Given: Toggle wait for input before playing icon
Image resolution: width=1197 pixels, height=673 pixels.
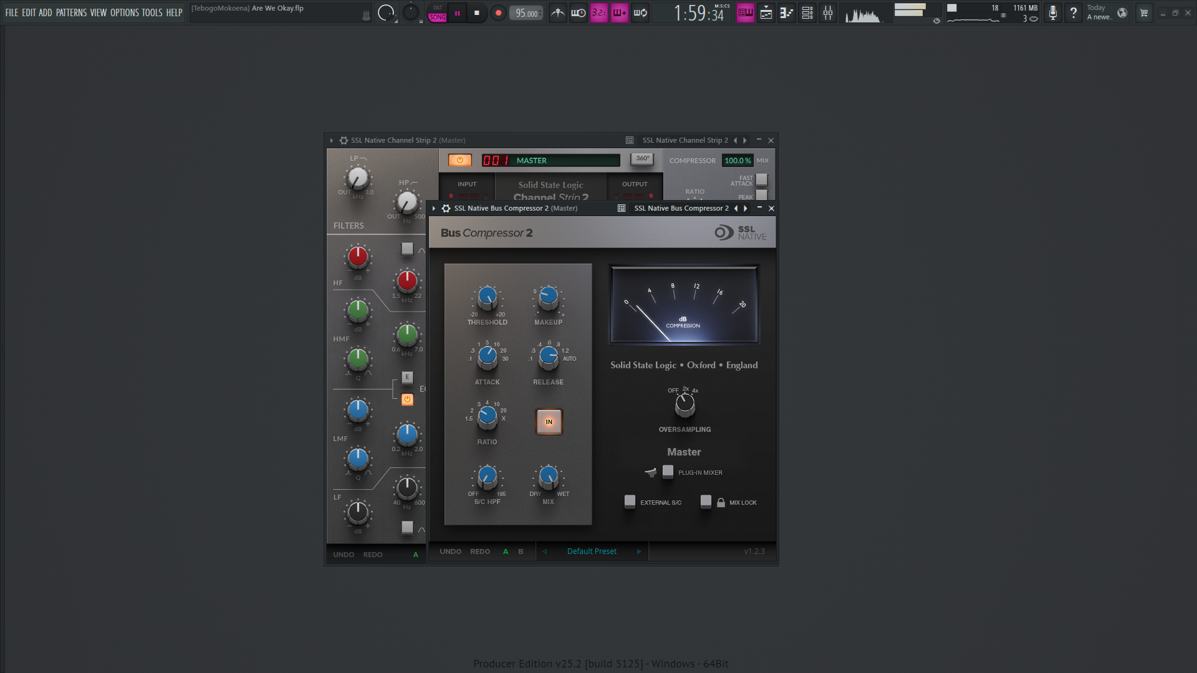Looking at the screenshot, I should [579, 12].
